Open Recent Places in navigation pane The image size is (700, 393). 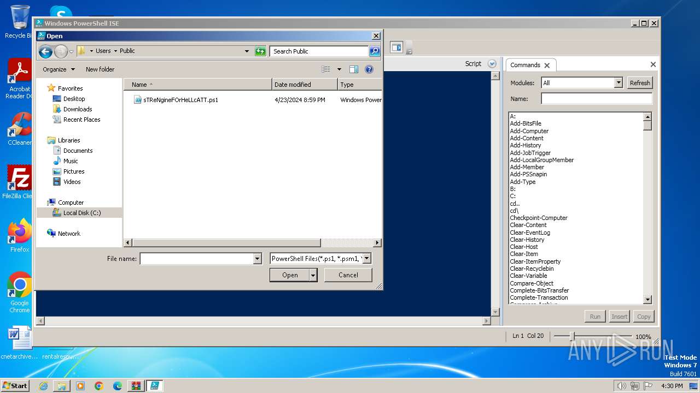pyautogui.click(x=81, y=120)
